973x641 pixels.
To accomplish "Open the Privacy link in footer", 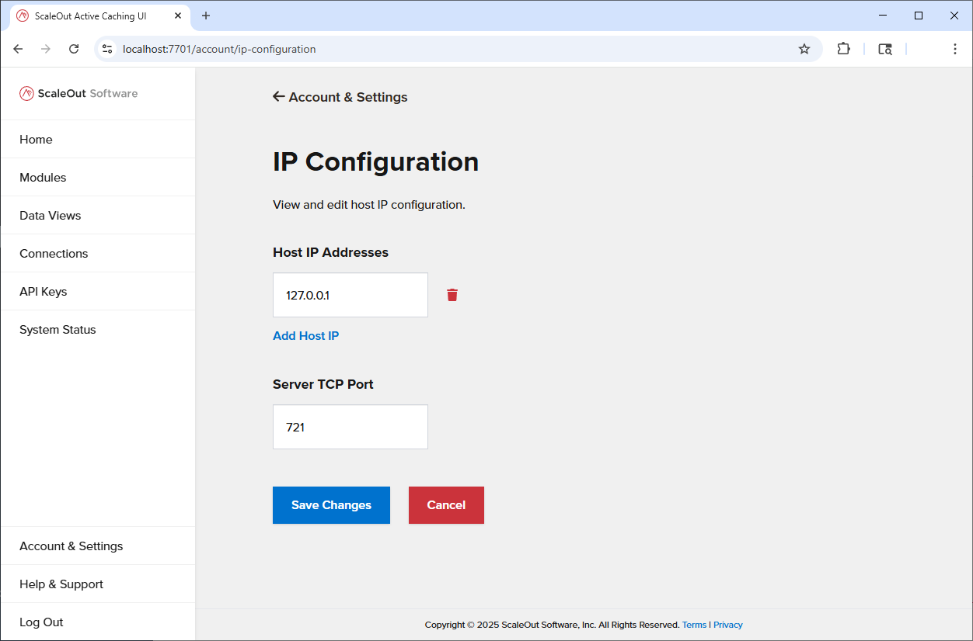I will [727, 625].
